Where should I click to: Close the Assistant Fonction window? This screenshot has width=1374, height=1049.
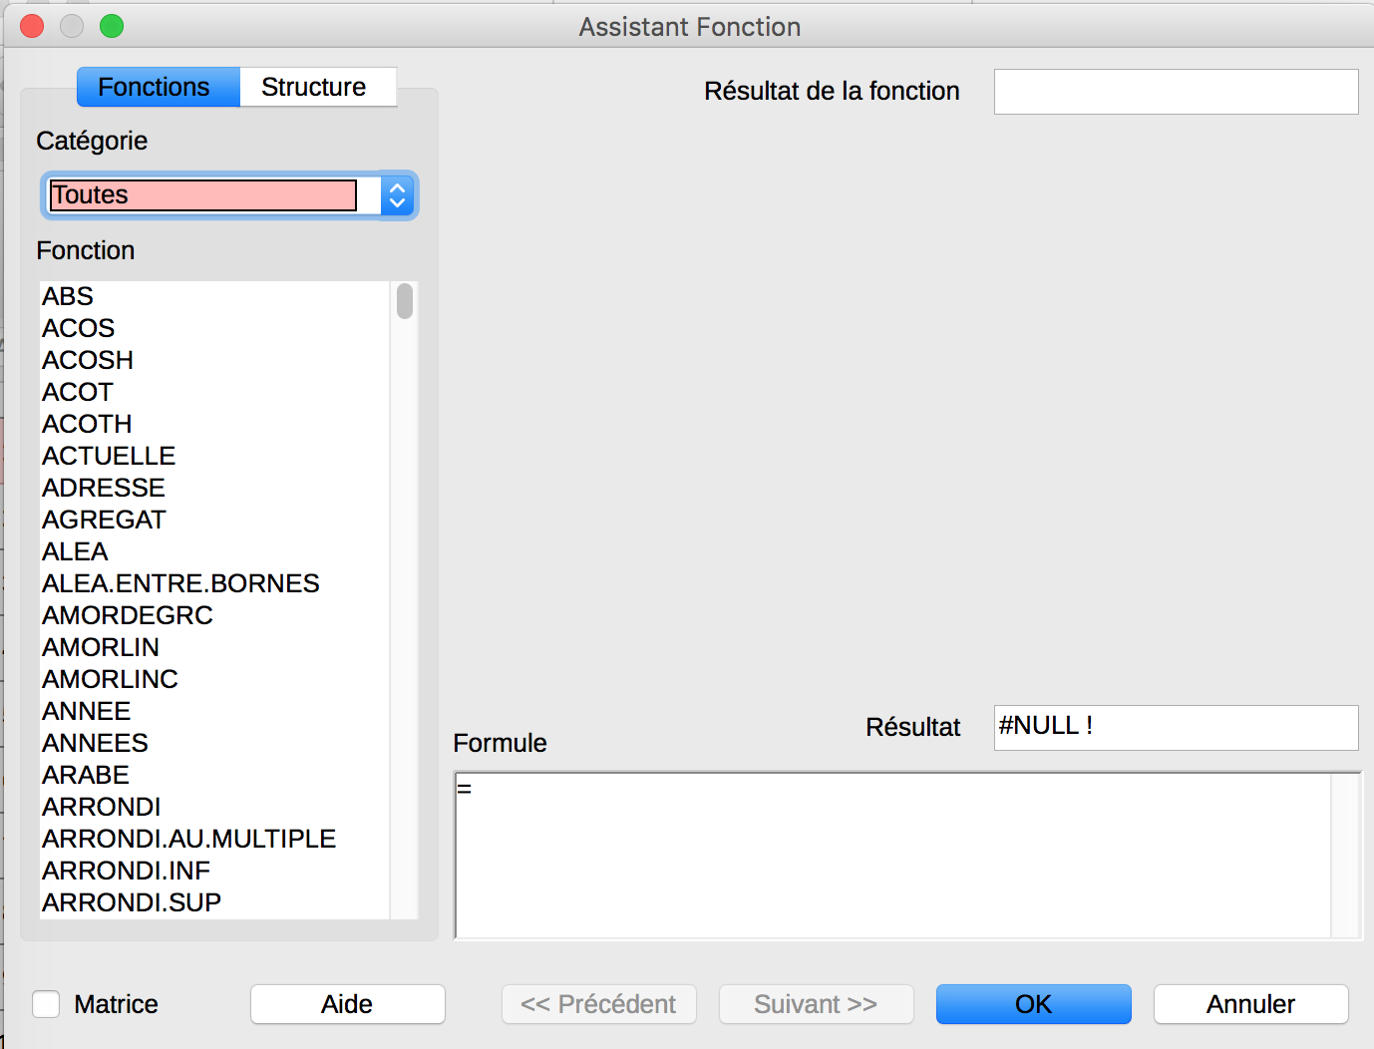click(32, 26)
